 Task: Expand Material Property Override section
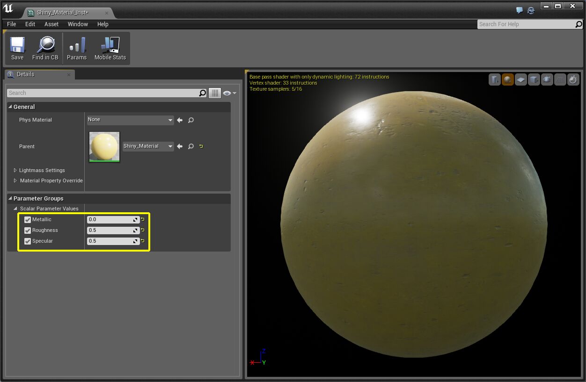pos(15,180)
